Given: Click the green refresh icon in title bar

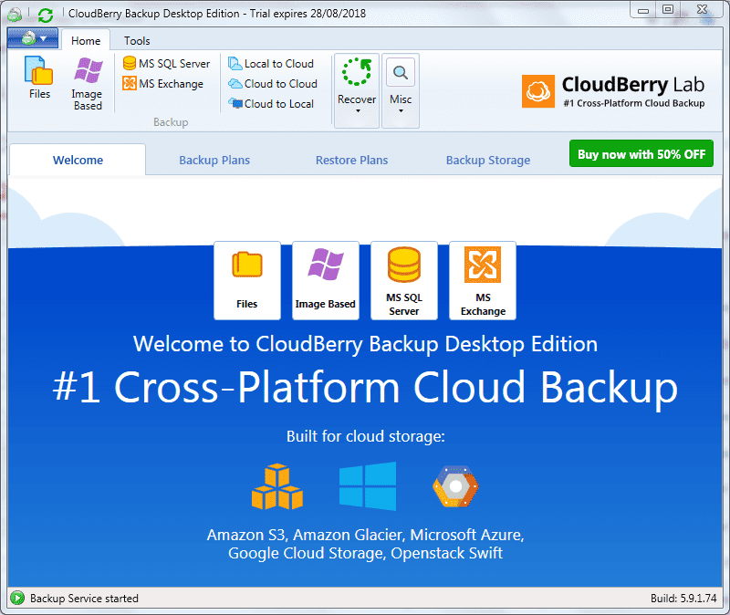Looking at the screenshot, I should pyautogui.click(x=46, y=15).
